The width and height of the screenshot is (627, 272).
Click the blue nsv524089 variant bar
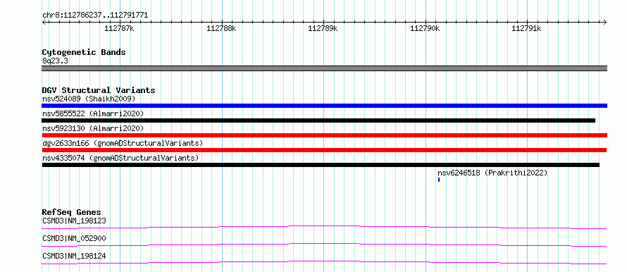pyautogui.click(x=324, y=106)
